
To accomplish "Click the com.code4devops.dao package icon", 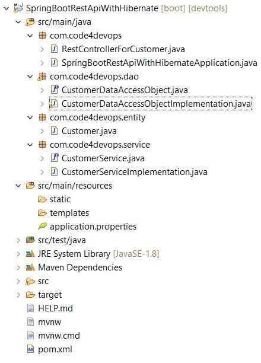I will pos(42,77).
